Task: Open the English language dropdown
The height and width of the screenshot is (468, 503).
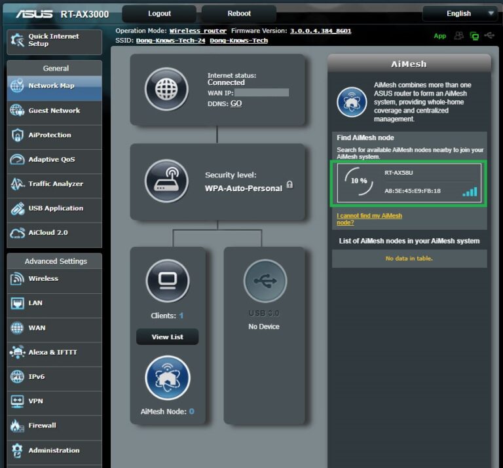Action: (x=460, y=14)
